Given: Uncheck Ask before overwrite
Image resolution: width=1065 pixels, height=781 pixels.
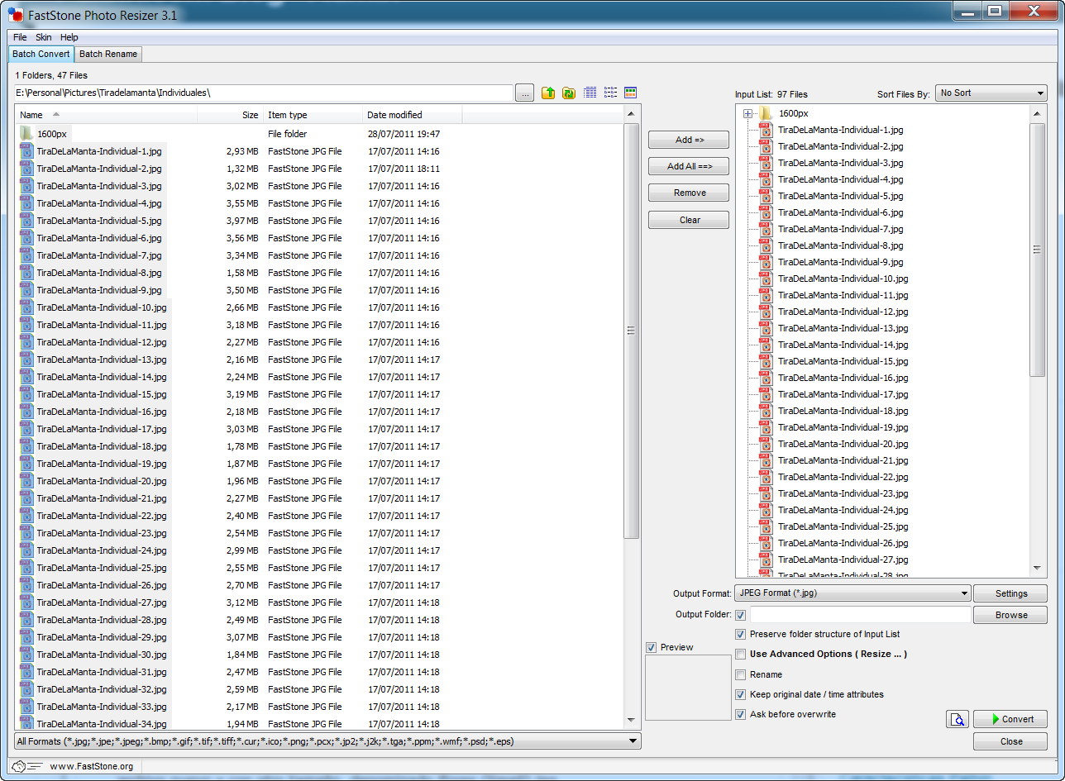Looking at the screenshot, I should tap(741, 715).
